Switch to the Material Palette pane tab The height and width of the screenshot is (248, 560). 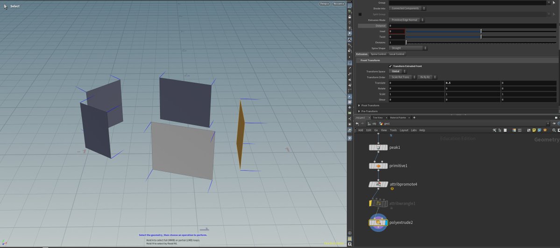(x=397, y=118)
